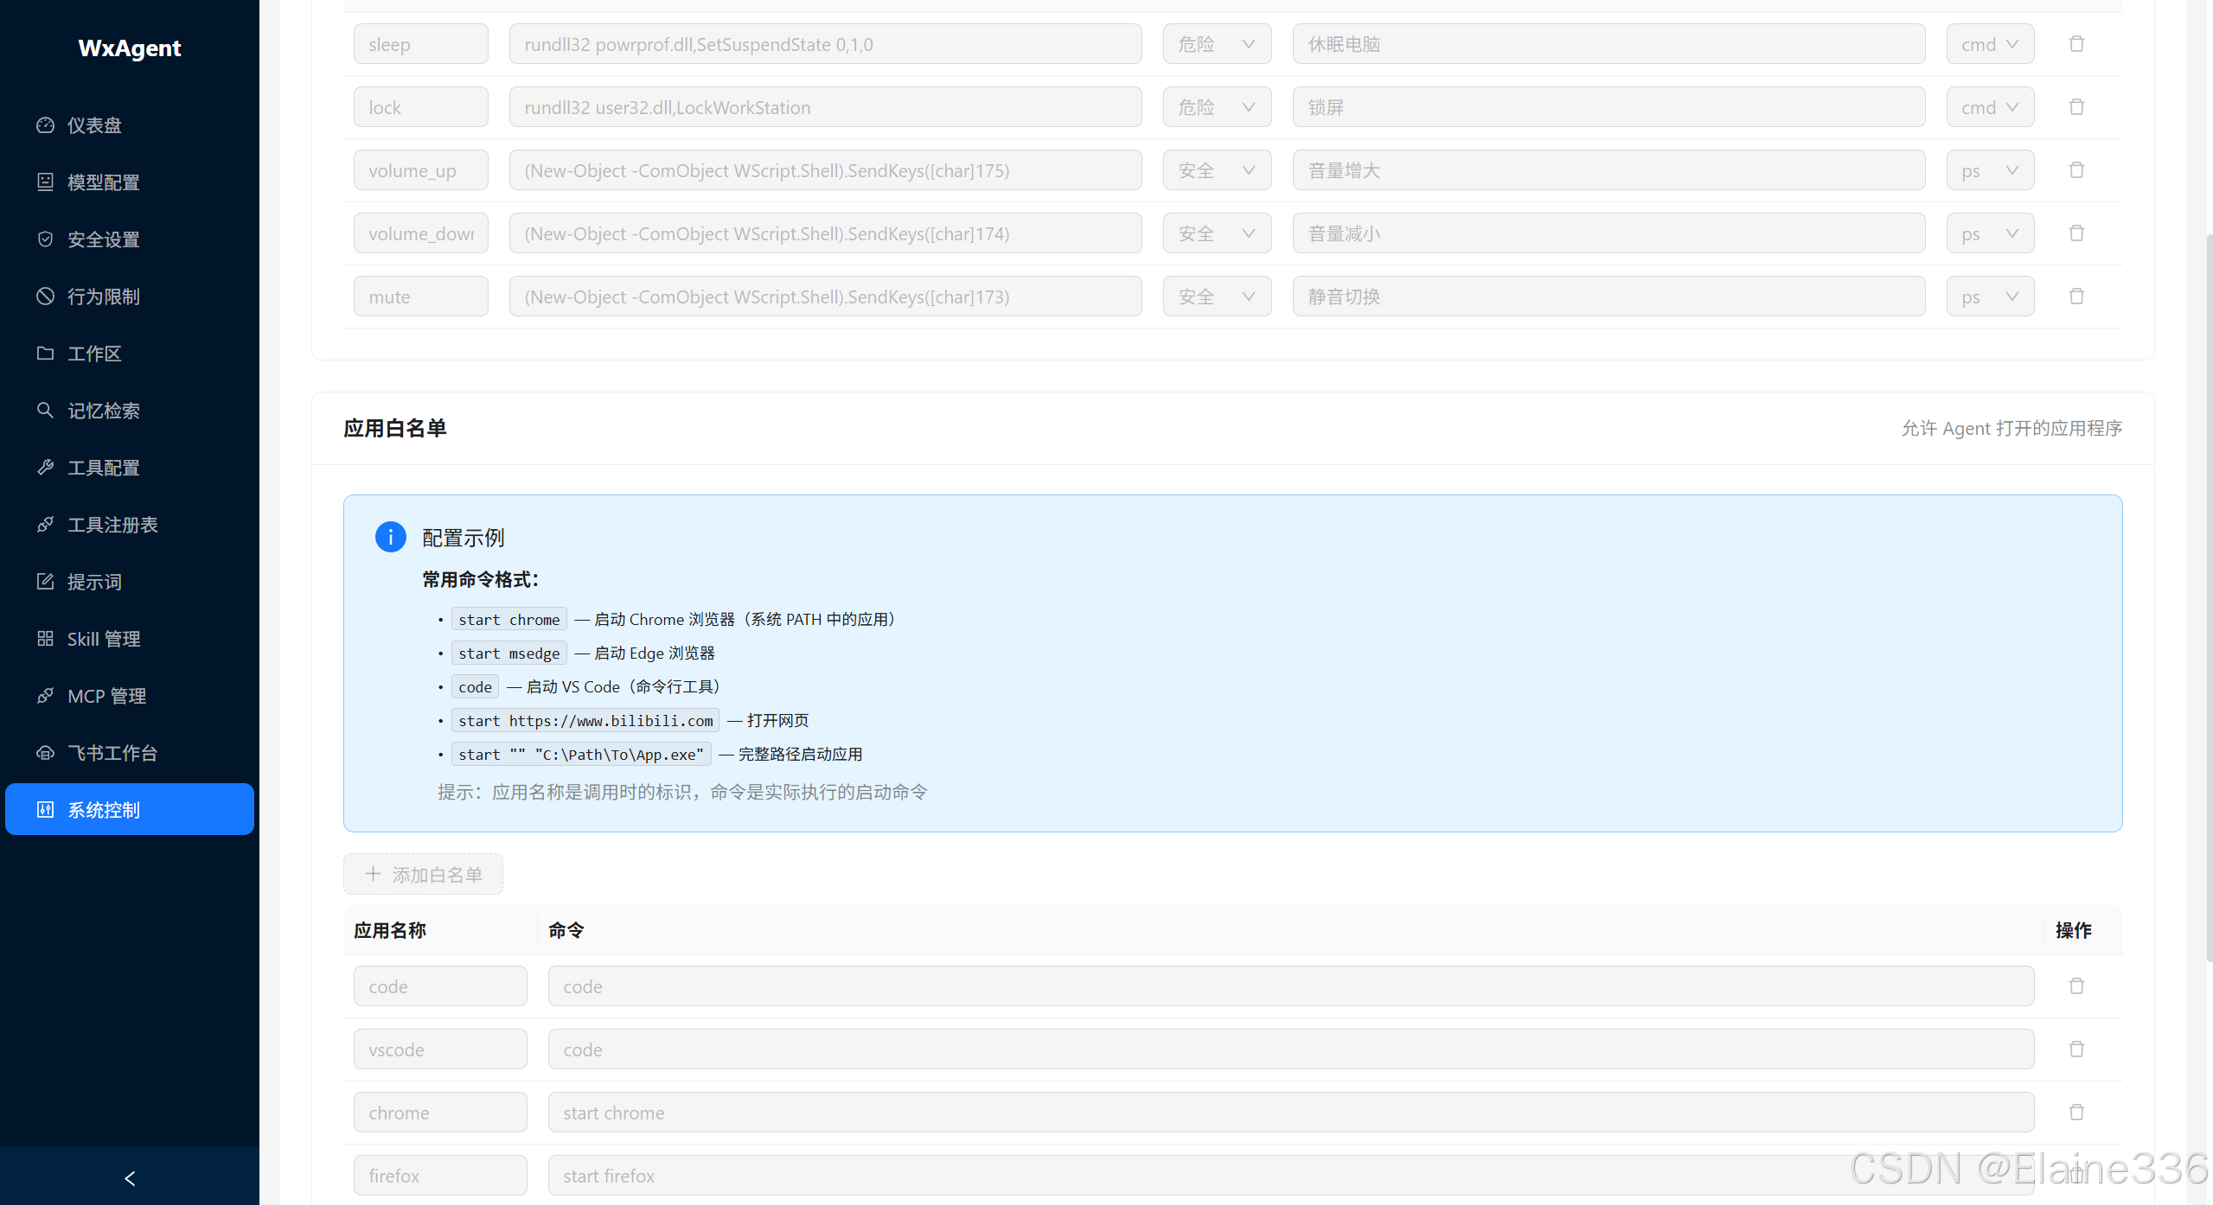
Task: Click the WxAgent logo title
Action: pyautogui.click(x=130, y=48)
